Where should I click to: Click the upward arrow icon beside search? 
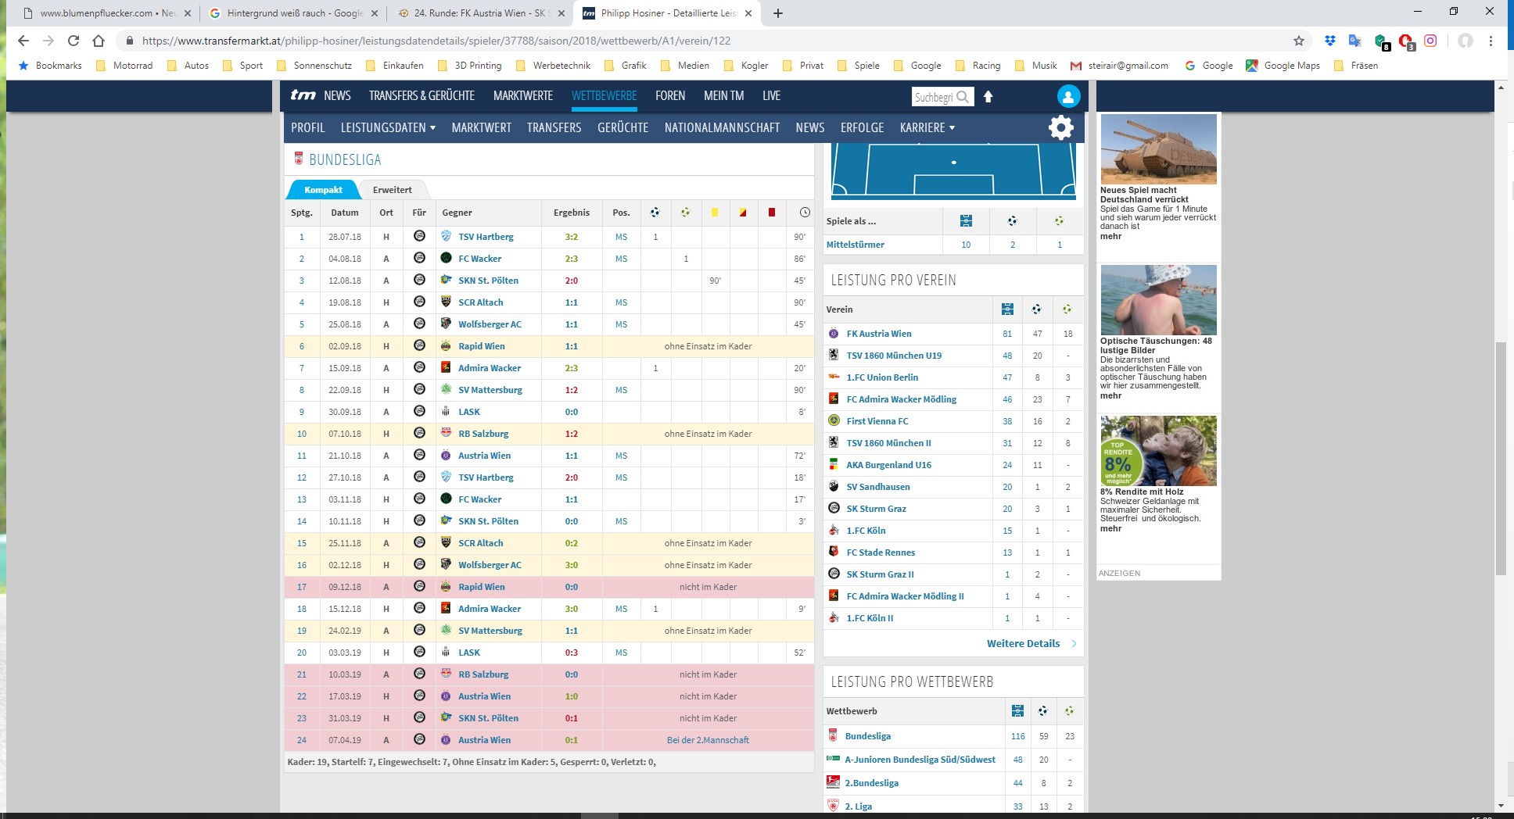988,97
